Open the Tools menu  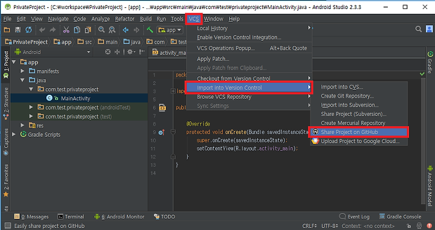177,19
